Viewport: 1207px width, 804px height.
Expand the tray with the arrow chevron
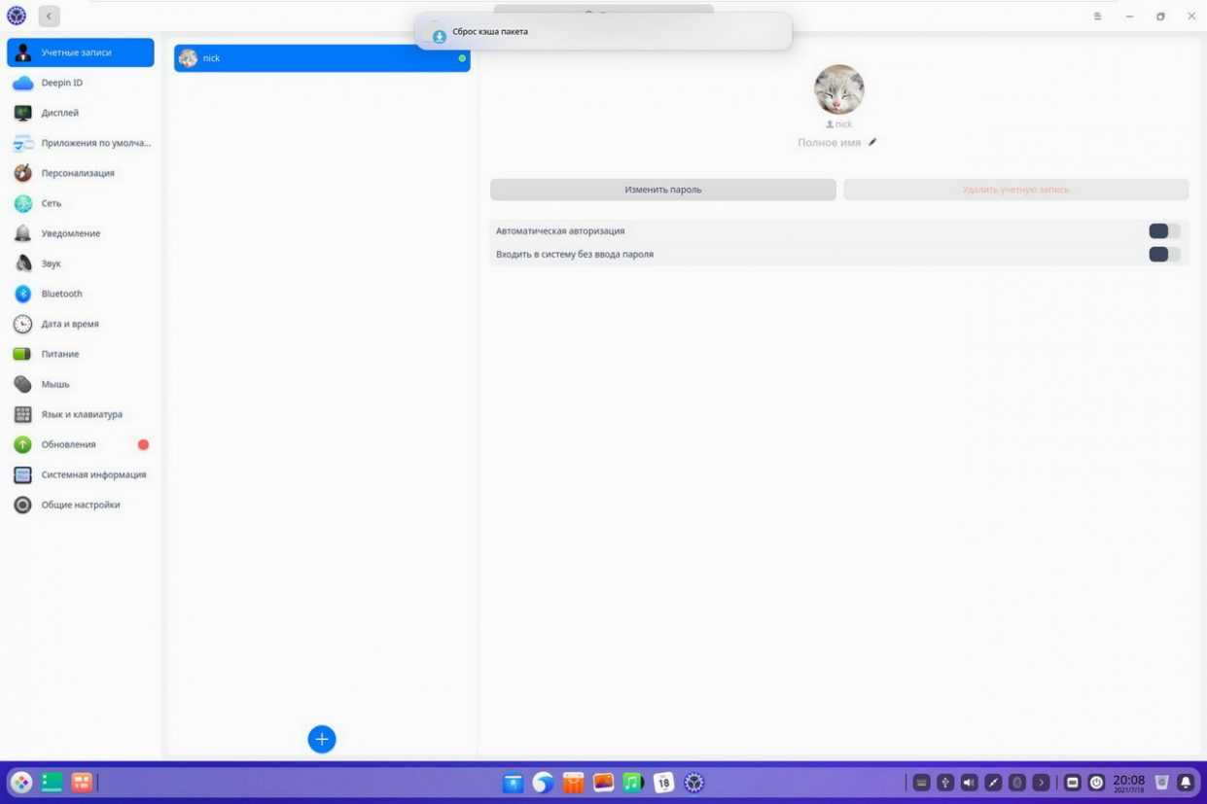(1041, 783)
